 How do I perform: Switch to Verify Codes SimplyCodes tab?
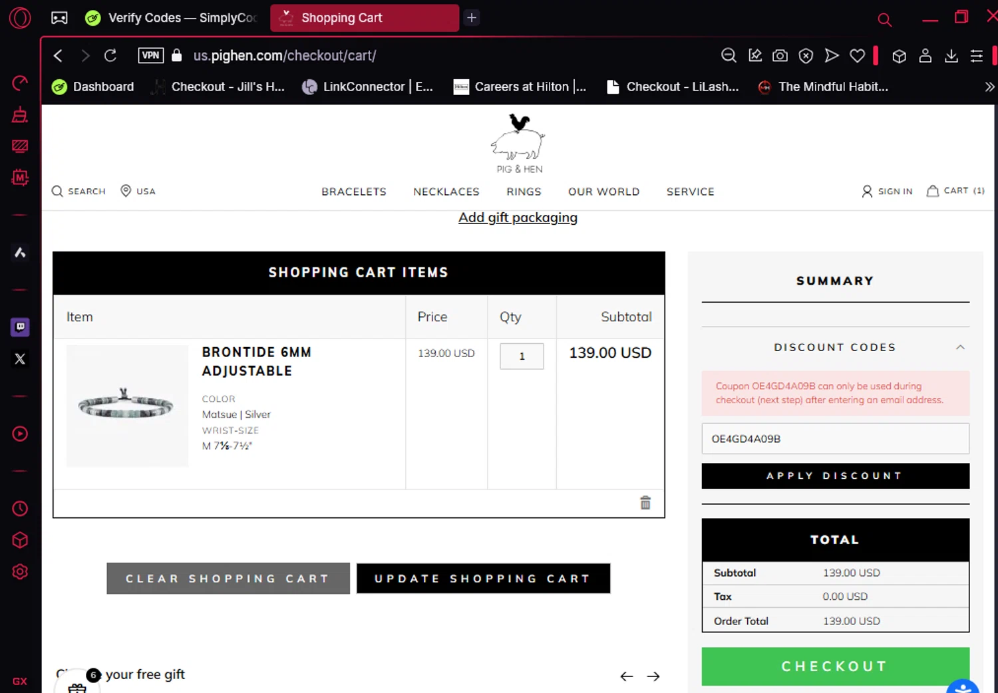click(x=171, y=18)
